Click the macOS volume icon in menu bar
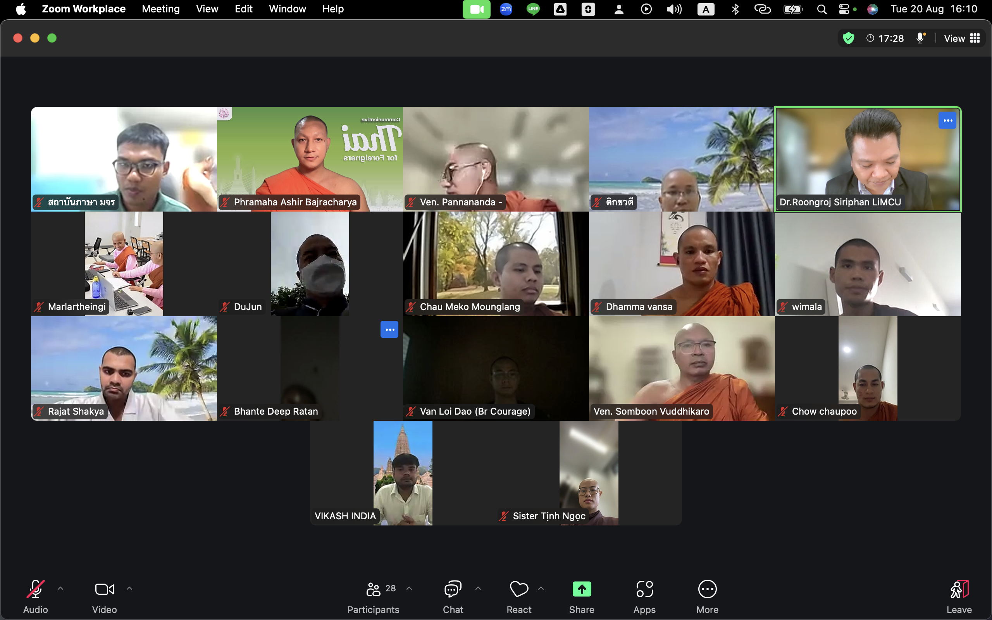This screenshot has height=620, width=992. (x=674, y=9)
